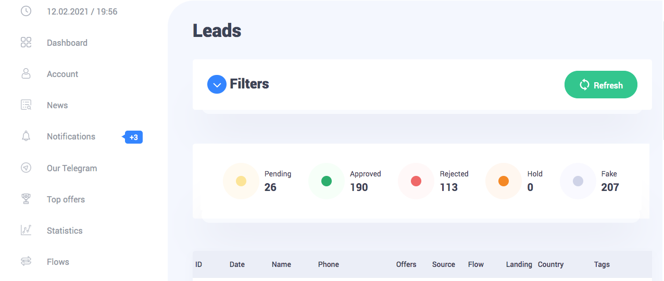
Task: Click the News icon in sidebar
Action: point(26,105)
